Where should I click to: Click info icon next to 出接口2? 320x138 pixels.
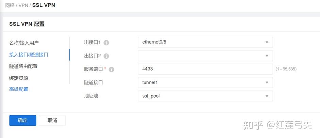(x=106, y=56)
